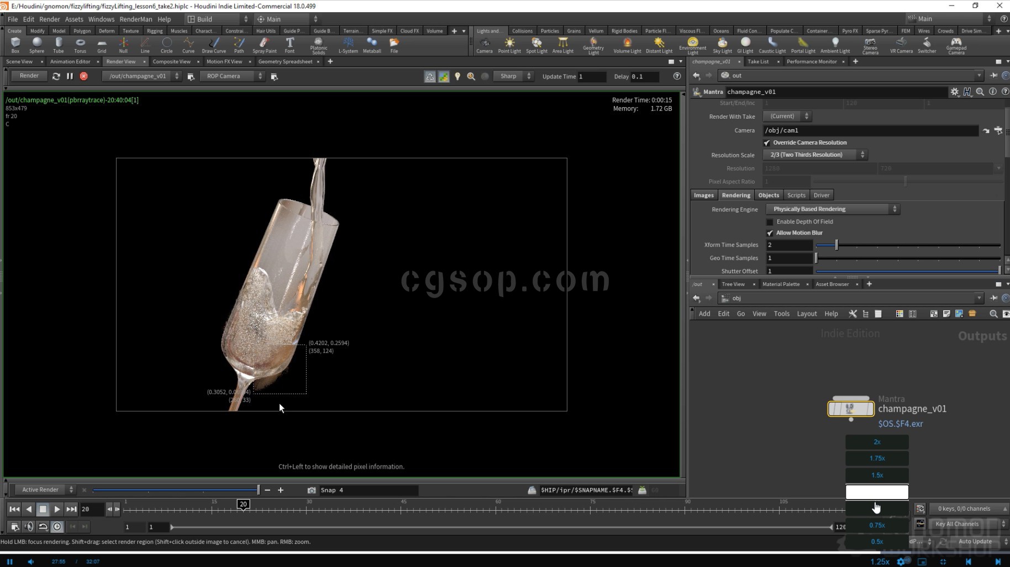Viewport: 1010px width, 567px height.
Task: Select 0.75x playback speed
Action: coord(877,525)
